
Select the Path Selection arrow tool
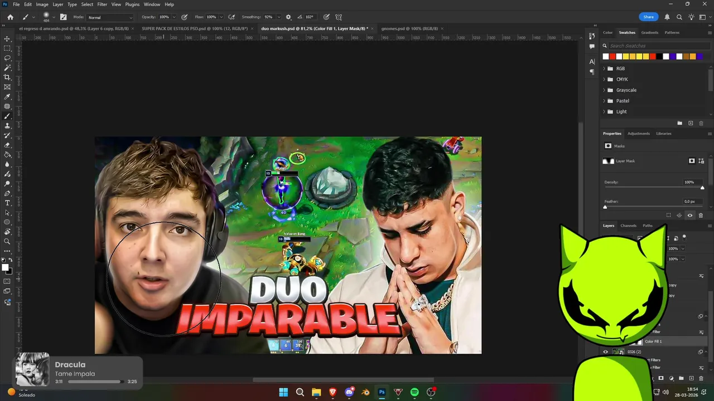click(7, 213)
